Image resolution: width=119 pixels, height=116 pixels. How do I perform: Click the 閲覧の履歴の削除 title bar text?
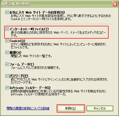[x=16, y=4]
